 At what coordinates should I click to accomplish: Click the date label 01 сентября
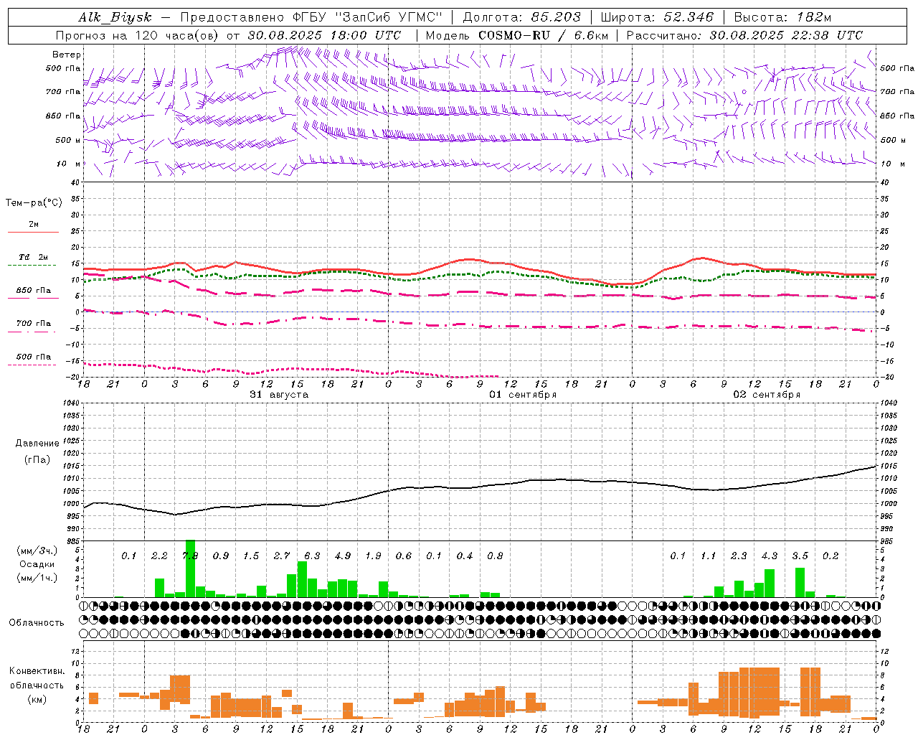tap(523, 395)
